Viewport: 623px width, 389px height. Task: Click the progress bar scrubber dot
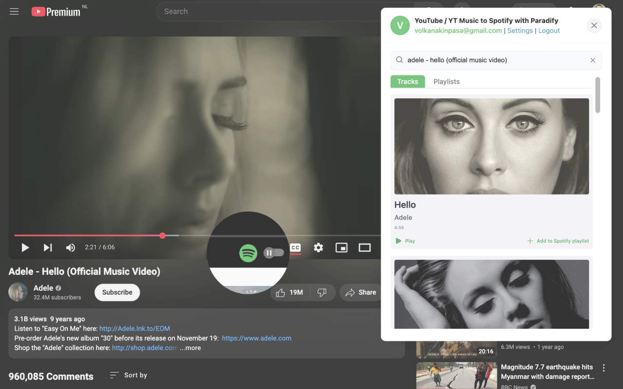163,235
